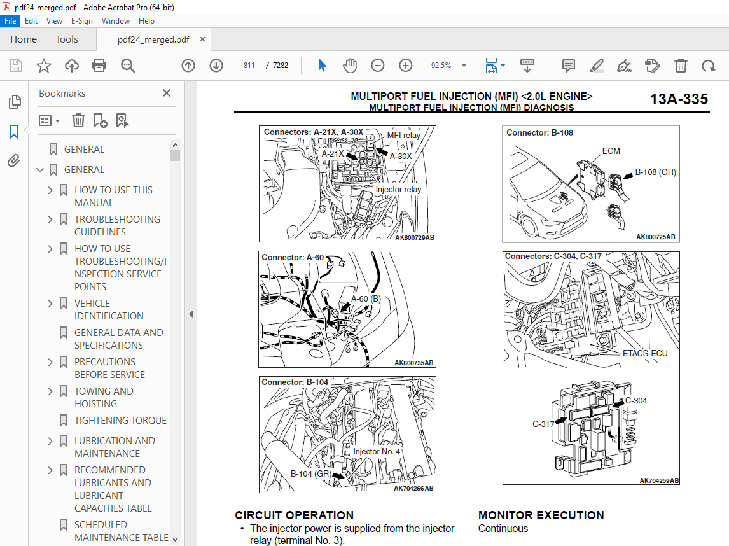729x546 pixels.
Task: Open fit page options dropdown arrow
Action: [x=503, y=66]
